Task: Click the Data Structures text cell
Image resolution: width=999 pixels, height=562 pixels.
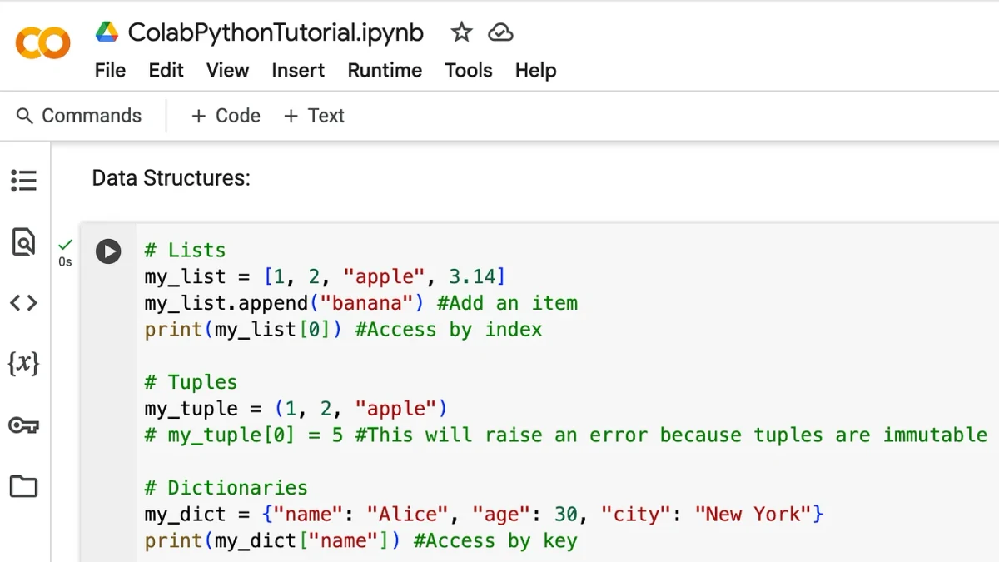Action: click(171, 177)
